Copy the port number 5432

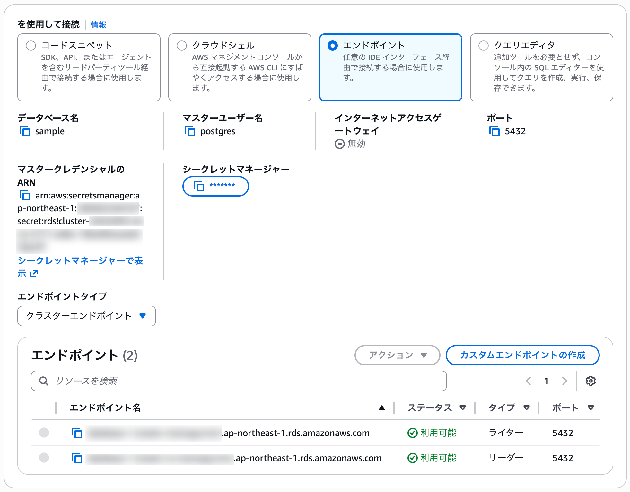coord(494,131)
